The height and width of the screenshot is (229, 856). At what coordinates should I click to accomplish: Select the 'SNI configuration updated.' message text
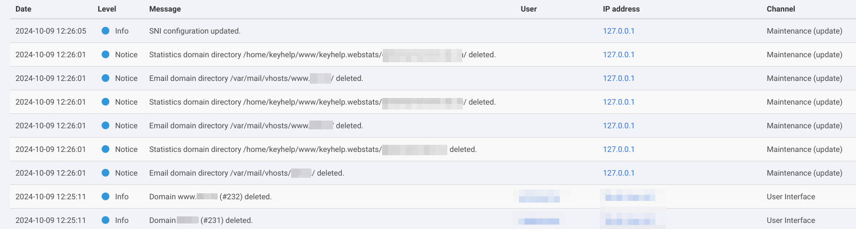click(194, 31)
